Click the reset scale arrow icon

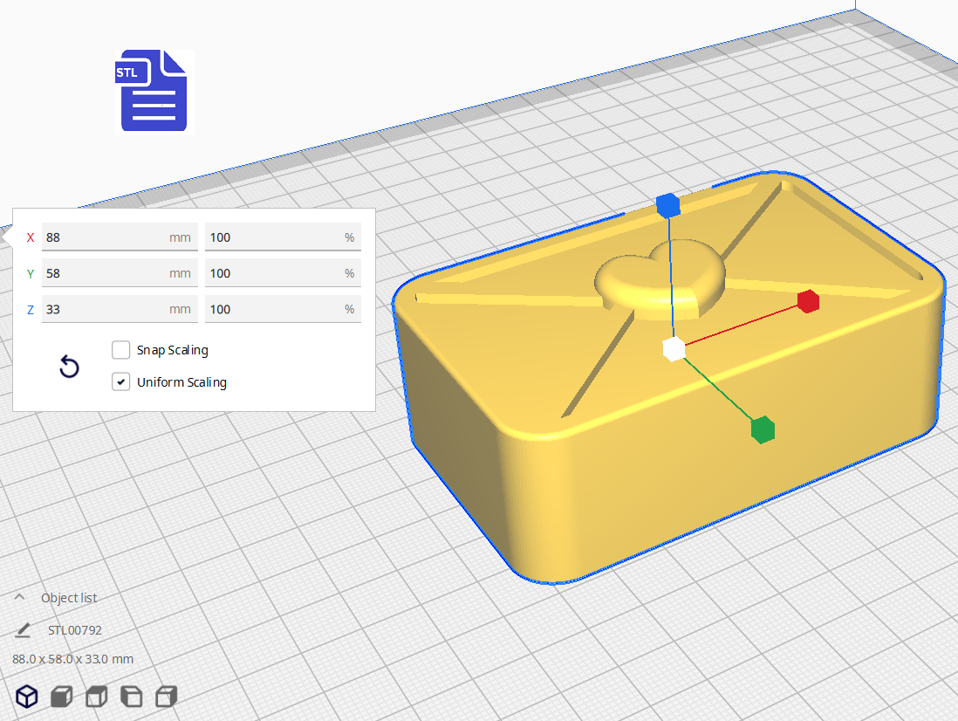pos(69,367)
